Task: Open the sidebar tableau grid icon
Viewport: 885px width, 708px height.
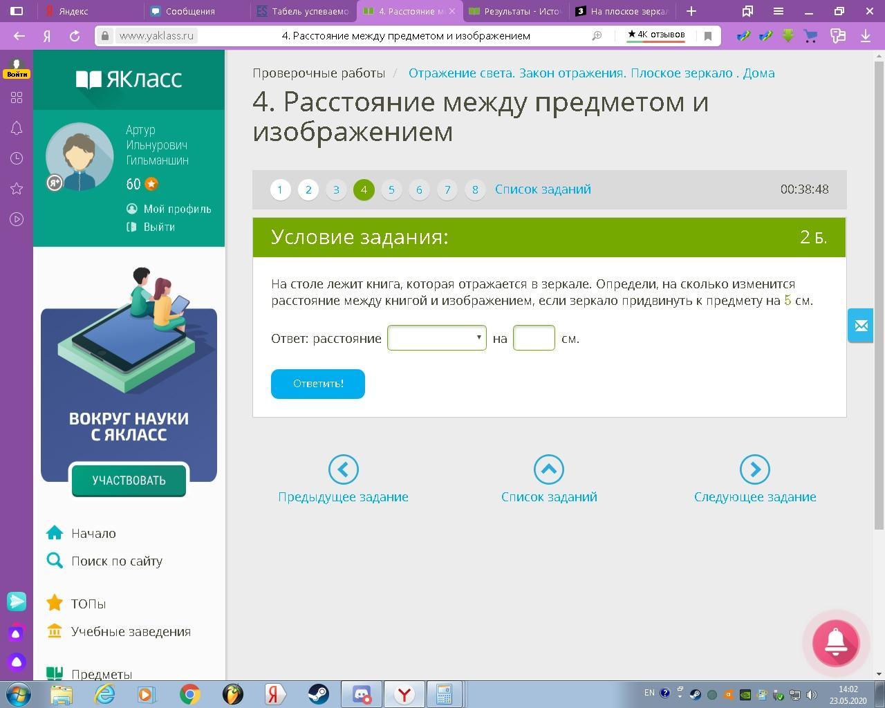Action: pyautogui.click(x=17, y=97)
